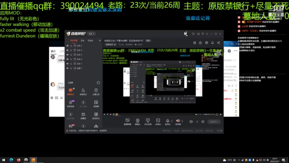Open Microsoft Edge from taskbar

pos(11,160)
